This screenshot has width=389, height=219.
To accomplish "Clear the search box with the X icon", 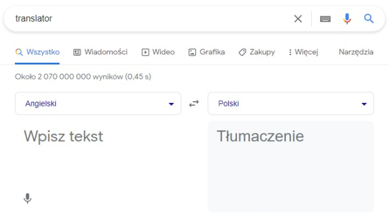I will [x=298, y=19].
